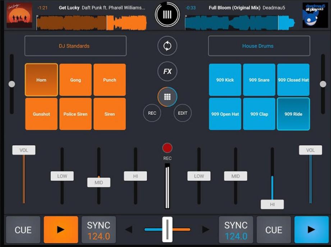Click the left deck MID EQ handle
Image resolution: width=331 pixels, height=247 pixels.
click(99, 182)
